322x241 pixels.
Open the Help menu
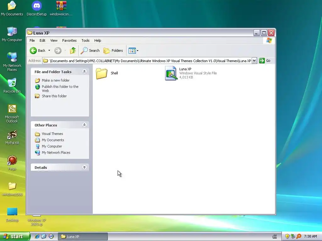[x=97, y=40]
